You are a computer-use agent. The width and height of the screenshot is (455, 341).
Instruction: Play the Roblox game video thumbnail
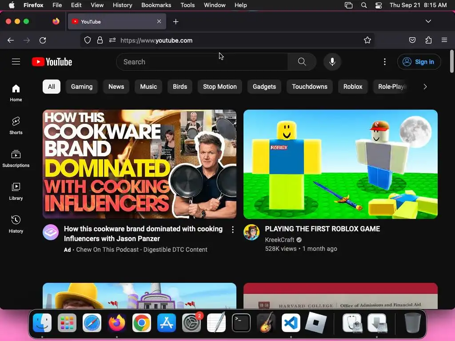pyautogui.click(x=340, y=164)
